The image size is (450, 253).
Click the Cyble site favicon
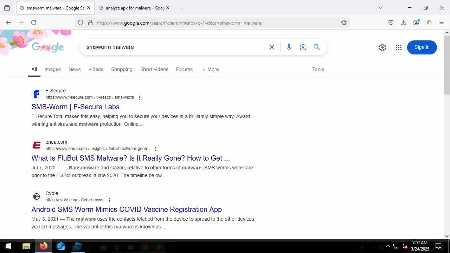coord(37,196)
